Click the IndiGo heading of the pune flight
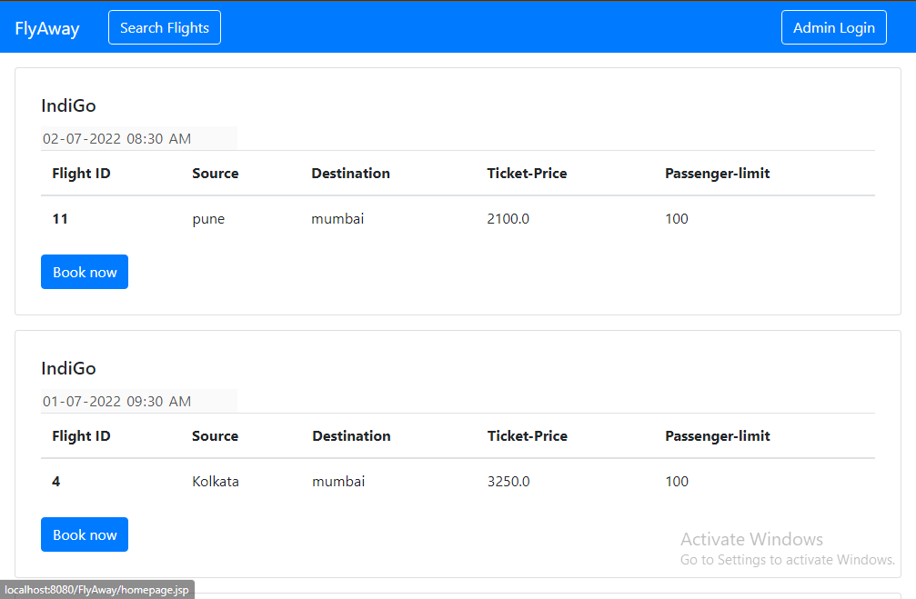 (68, 105)
